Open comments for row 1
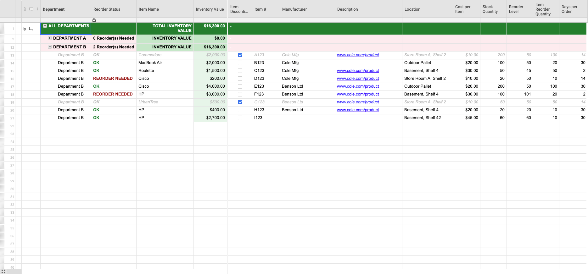The height and width of the screenshot is (274, 588). (31, 29)
